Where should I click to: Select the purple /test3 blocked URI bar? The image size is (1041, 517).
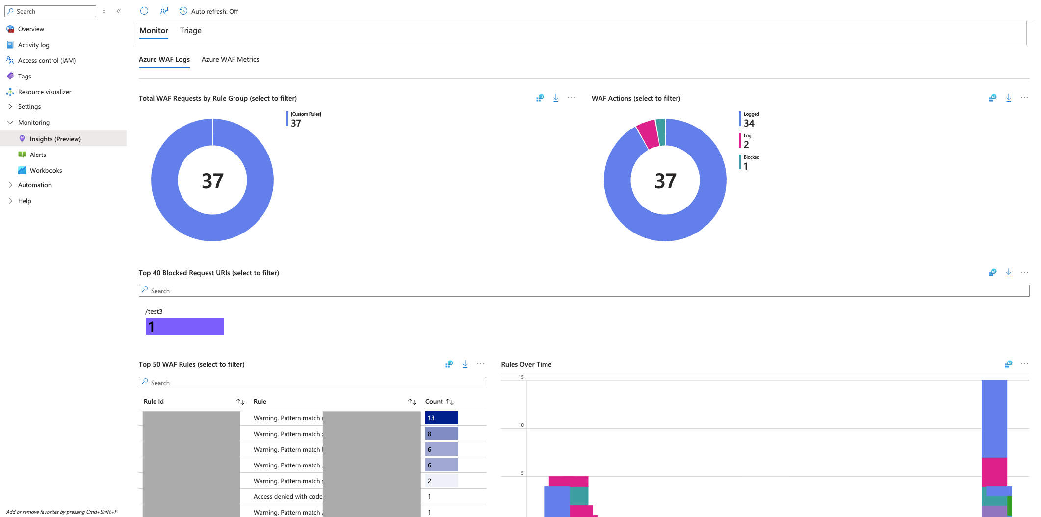pos(185,326)
